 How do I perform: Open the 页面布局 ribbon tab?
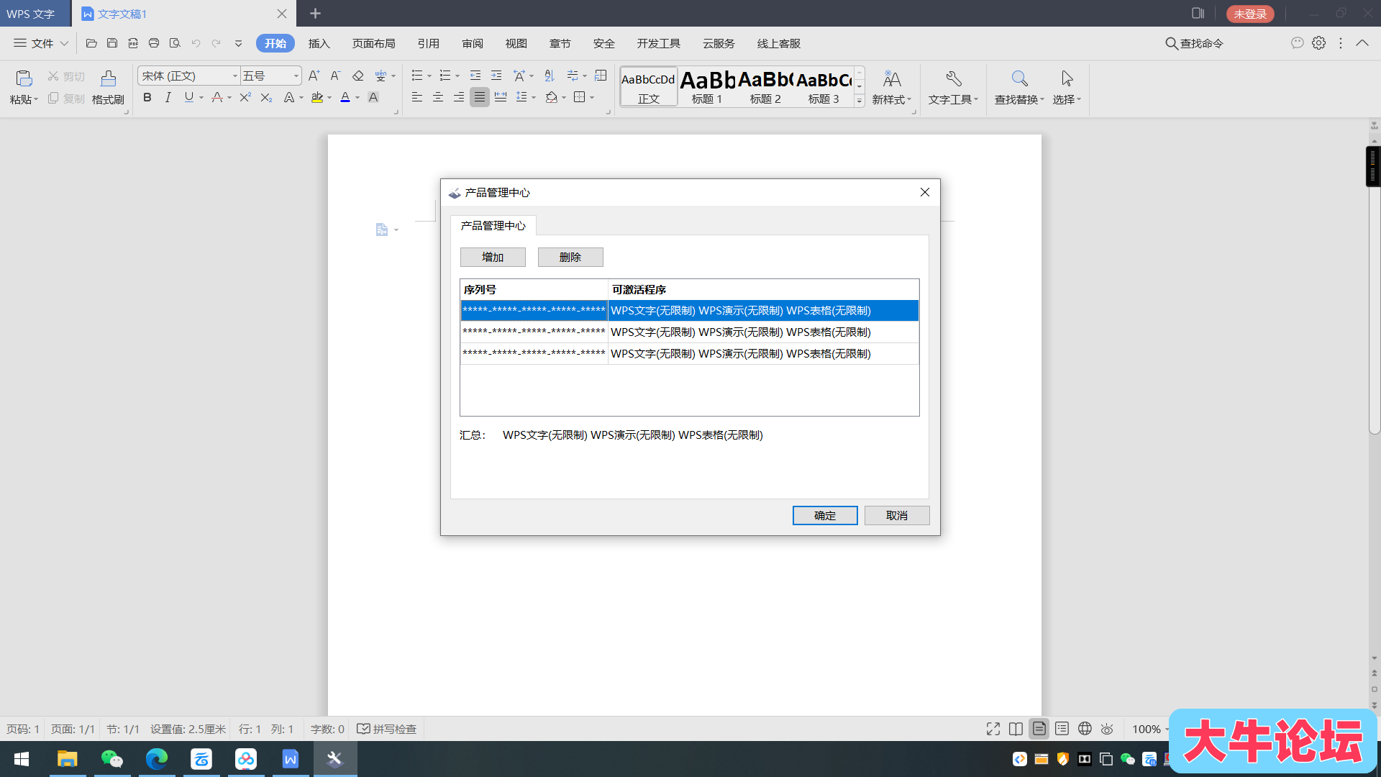[x=373, y=43]
